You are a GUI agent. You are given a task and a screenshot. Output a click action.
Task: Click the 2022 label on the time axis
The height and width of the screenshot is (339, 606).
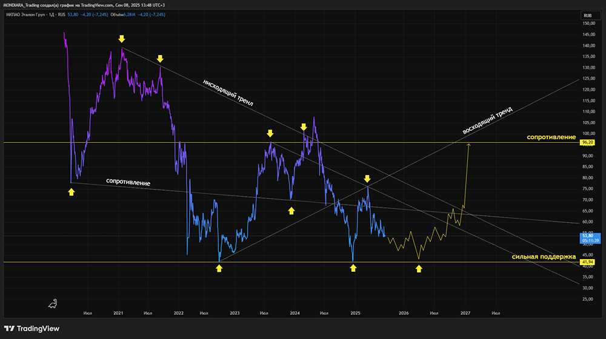[179, 313]
